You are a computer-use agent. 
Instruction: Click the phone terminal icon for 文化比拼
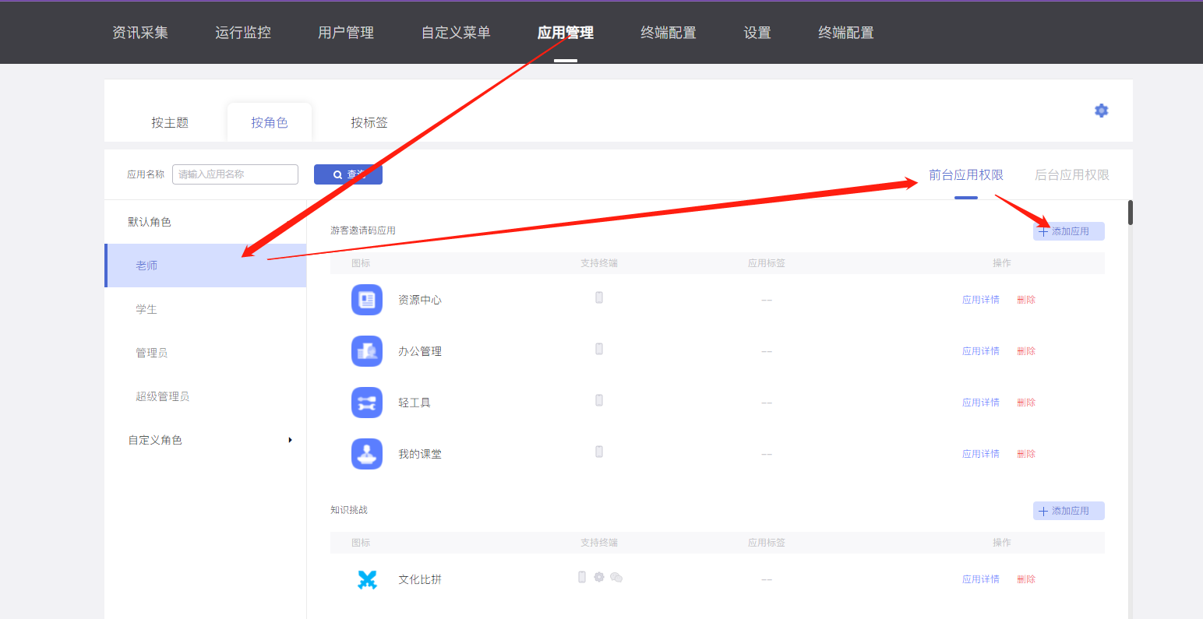coord(582,577)
